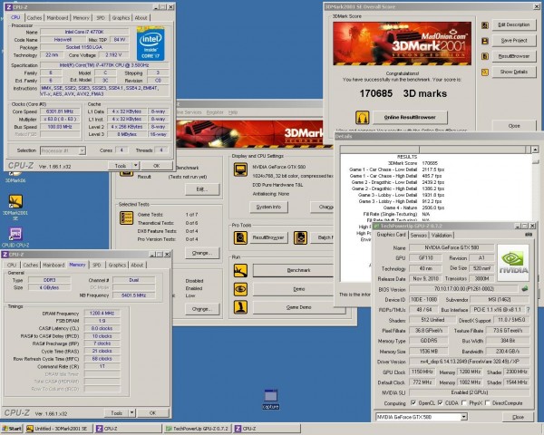Viewport: 544px width, 435px height.
Task: Select the capture file icon on desktop
Action: (x=270, y=399)
